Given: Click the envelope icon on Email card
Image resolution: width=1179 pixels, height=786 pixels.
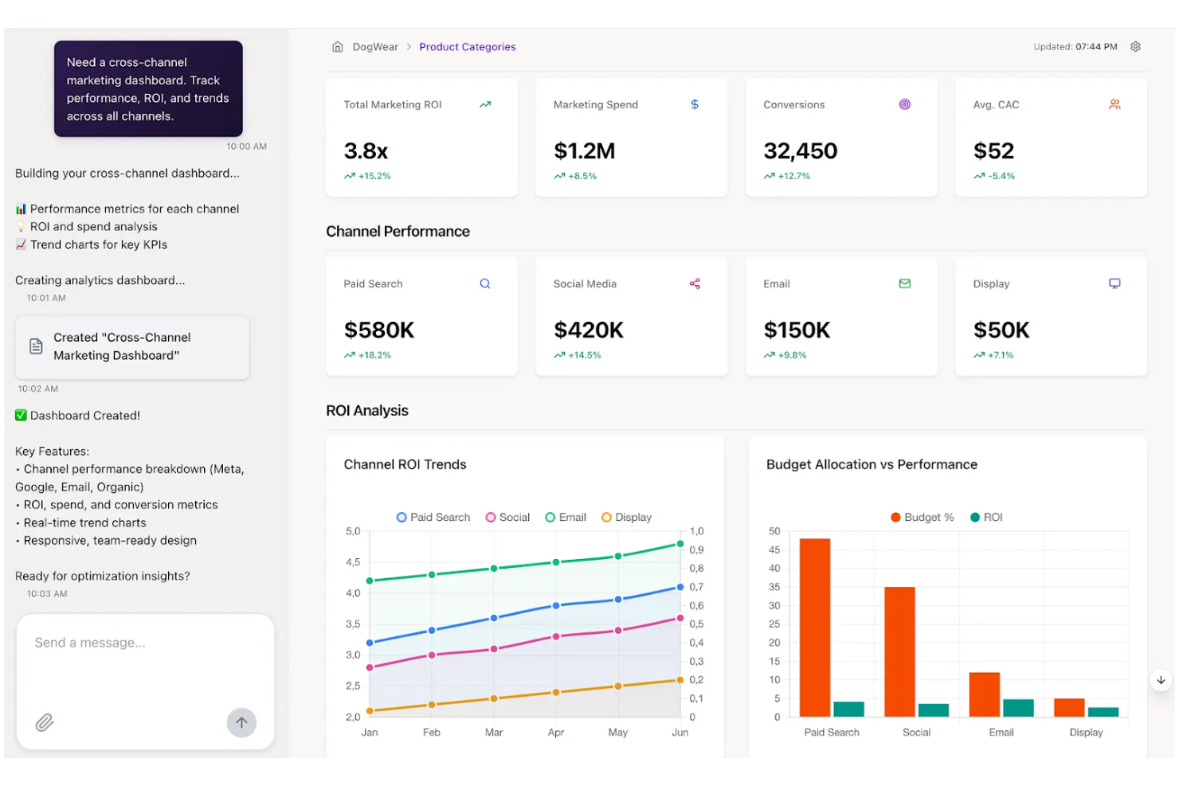Looking at the screenshot, I should (904, 284).
